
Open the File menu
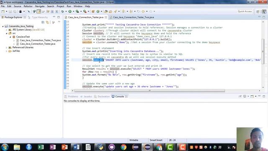point(3,6)
